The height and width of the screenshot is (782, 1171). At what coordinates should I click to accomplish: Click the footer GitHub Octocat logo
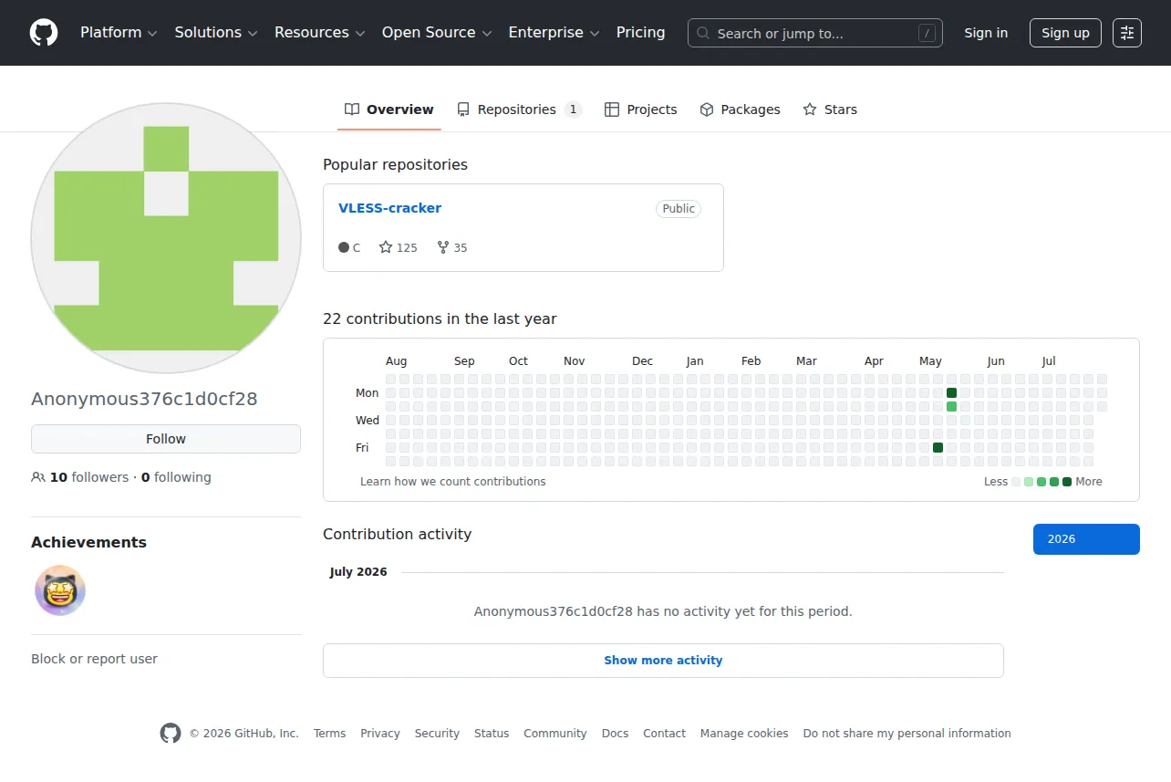[171, 734]
